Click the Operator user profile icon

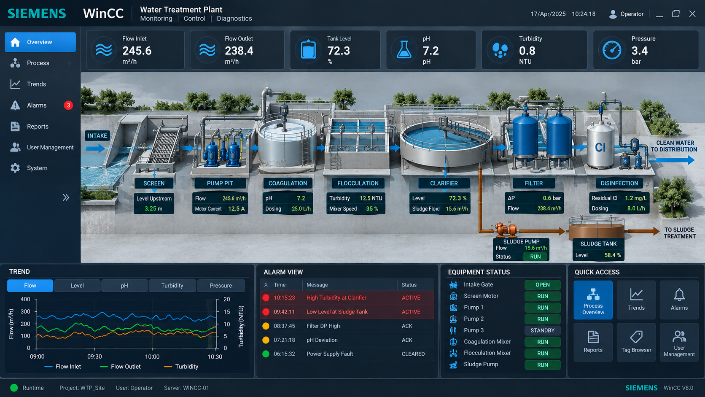point(613,14)
